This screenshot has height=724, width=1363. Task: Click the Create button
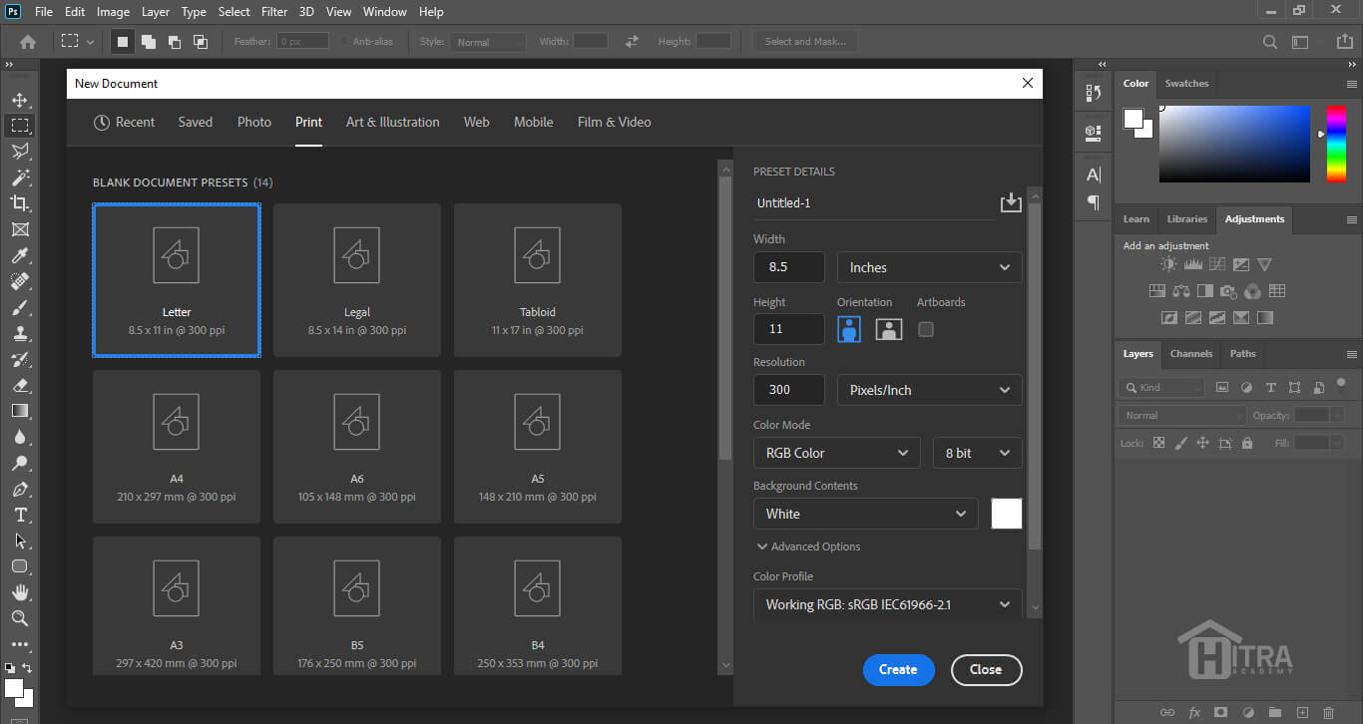click(898, 670)
